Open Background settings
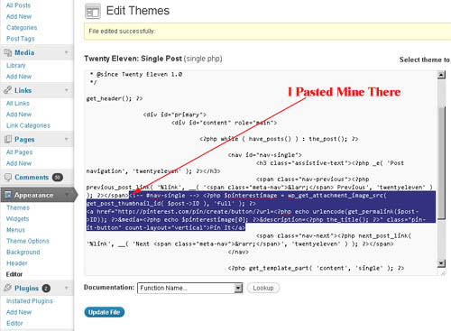This screenshot has width=451, height=331. click(x=23, y=253)
